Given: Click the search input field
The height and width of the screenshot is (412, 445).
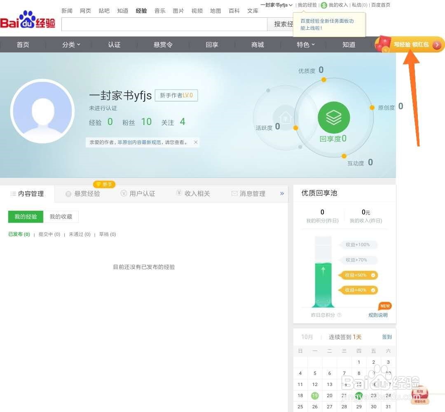Looking at the screenshot, I should coord(164,24).
